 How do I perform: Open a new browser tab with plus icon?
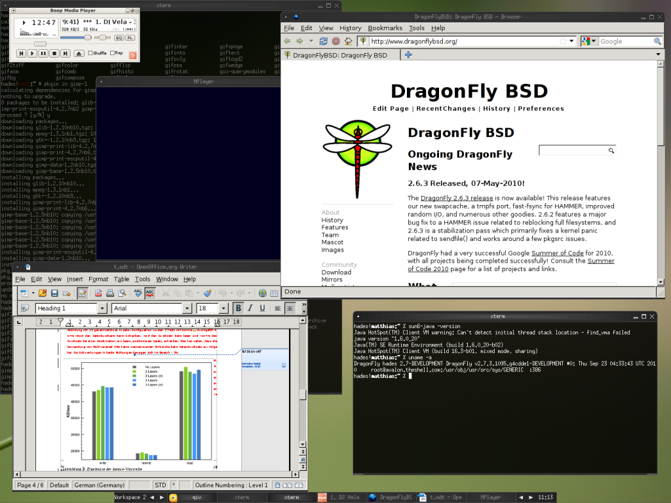[x=408, y=55]
